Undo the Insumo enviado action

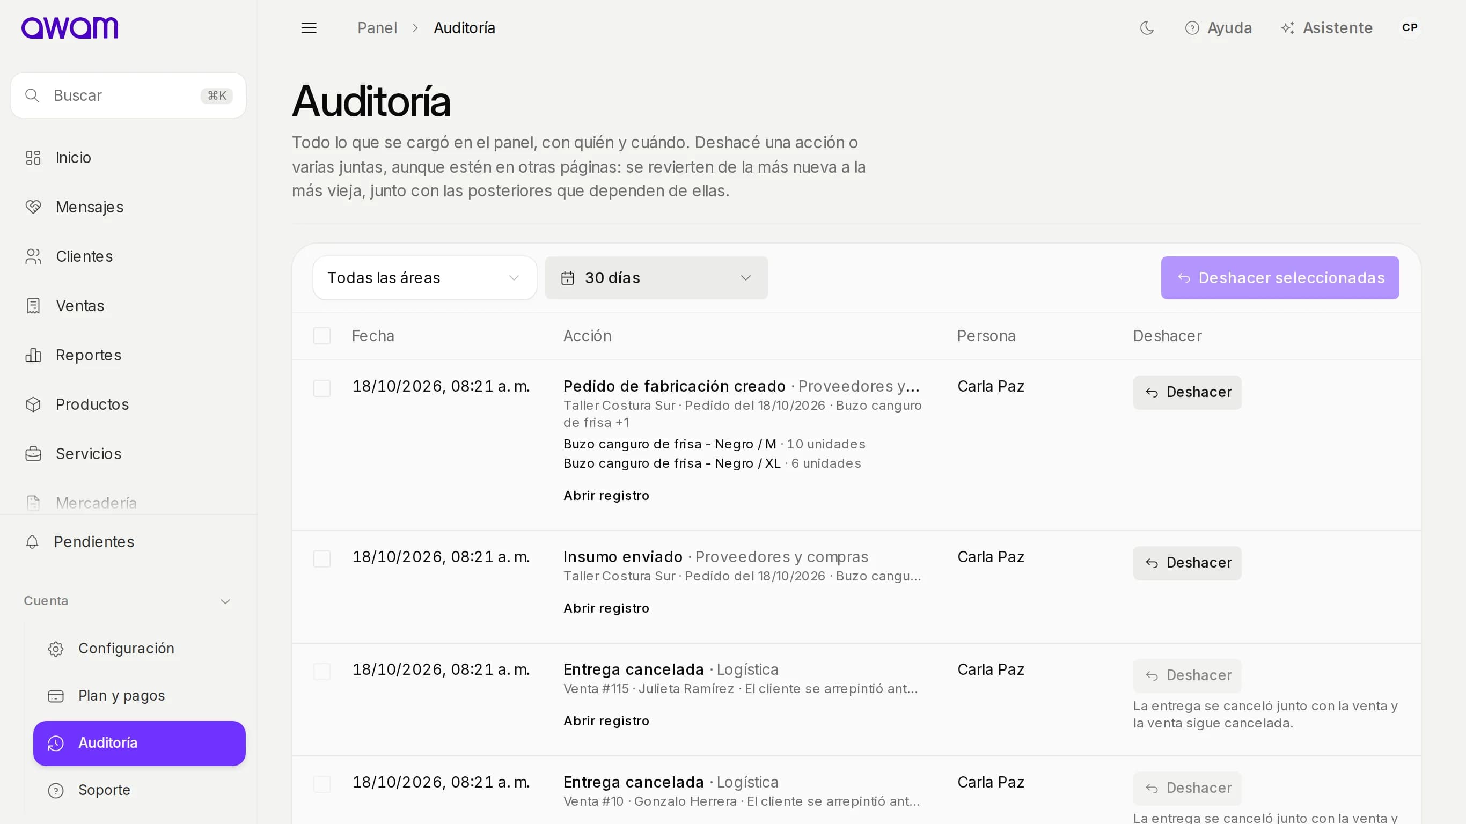tap(1187, 563)
